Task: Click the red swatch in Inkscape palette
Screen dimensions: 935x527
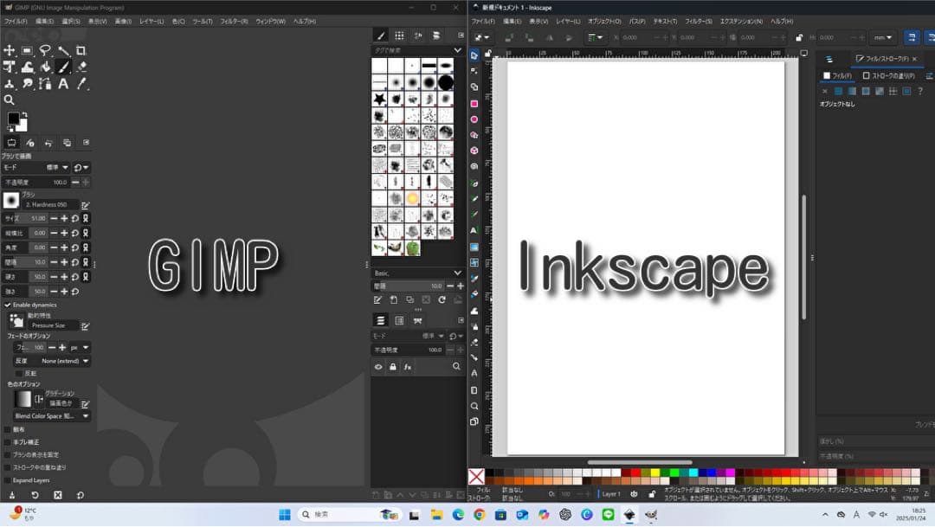Action: [x=636, y=472]
